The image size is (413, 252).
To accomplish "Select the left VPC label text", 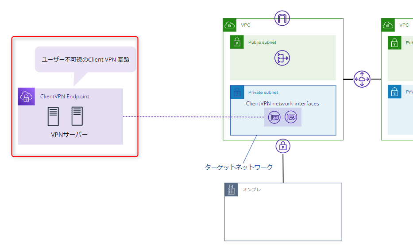I will pos(246,25).
